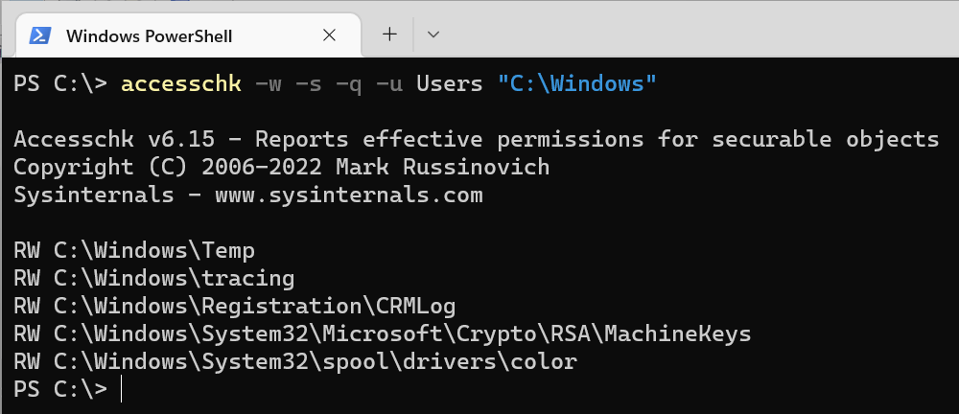Click the accesschk command word

pyautogui.click(x=181, y=84)
